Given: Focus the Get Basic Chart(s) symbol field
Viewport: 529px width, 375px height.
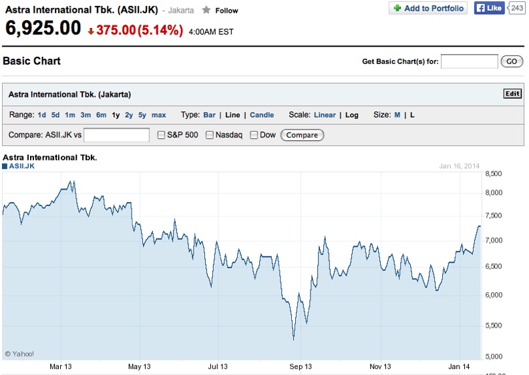Looking at the screenshot, I should coord(470,61).
